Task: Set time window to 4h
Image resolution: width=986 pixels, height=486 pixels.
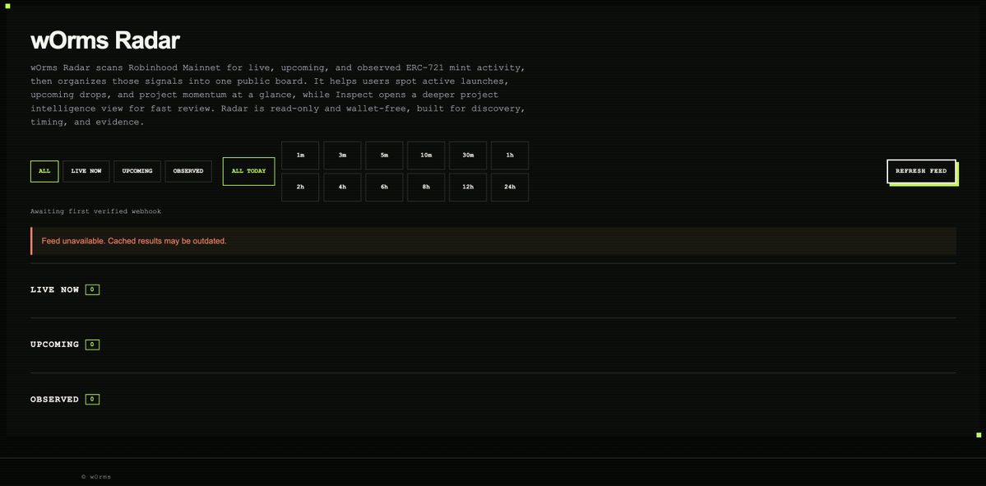Action: coord(343,187)
